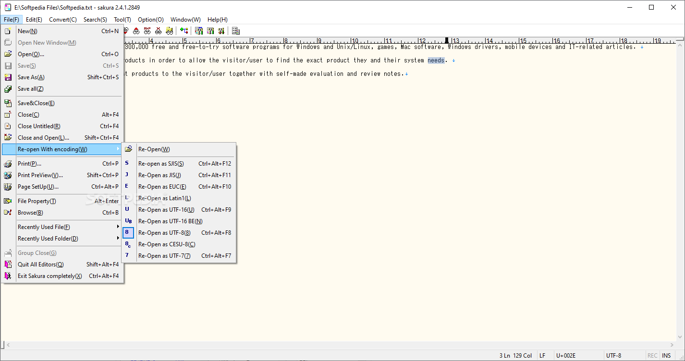Open the Search(S) menu

pyautogui.click(x=95, y=20)
